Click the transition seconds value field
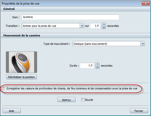Screen dimensions: 151x116 click(95, 26)
